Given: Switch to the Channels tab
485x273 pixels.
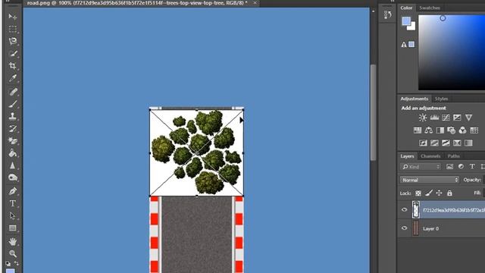Looking at the screenshot, I should point(430,156).
